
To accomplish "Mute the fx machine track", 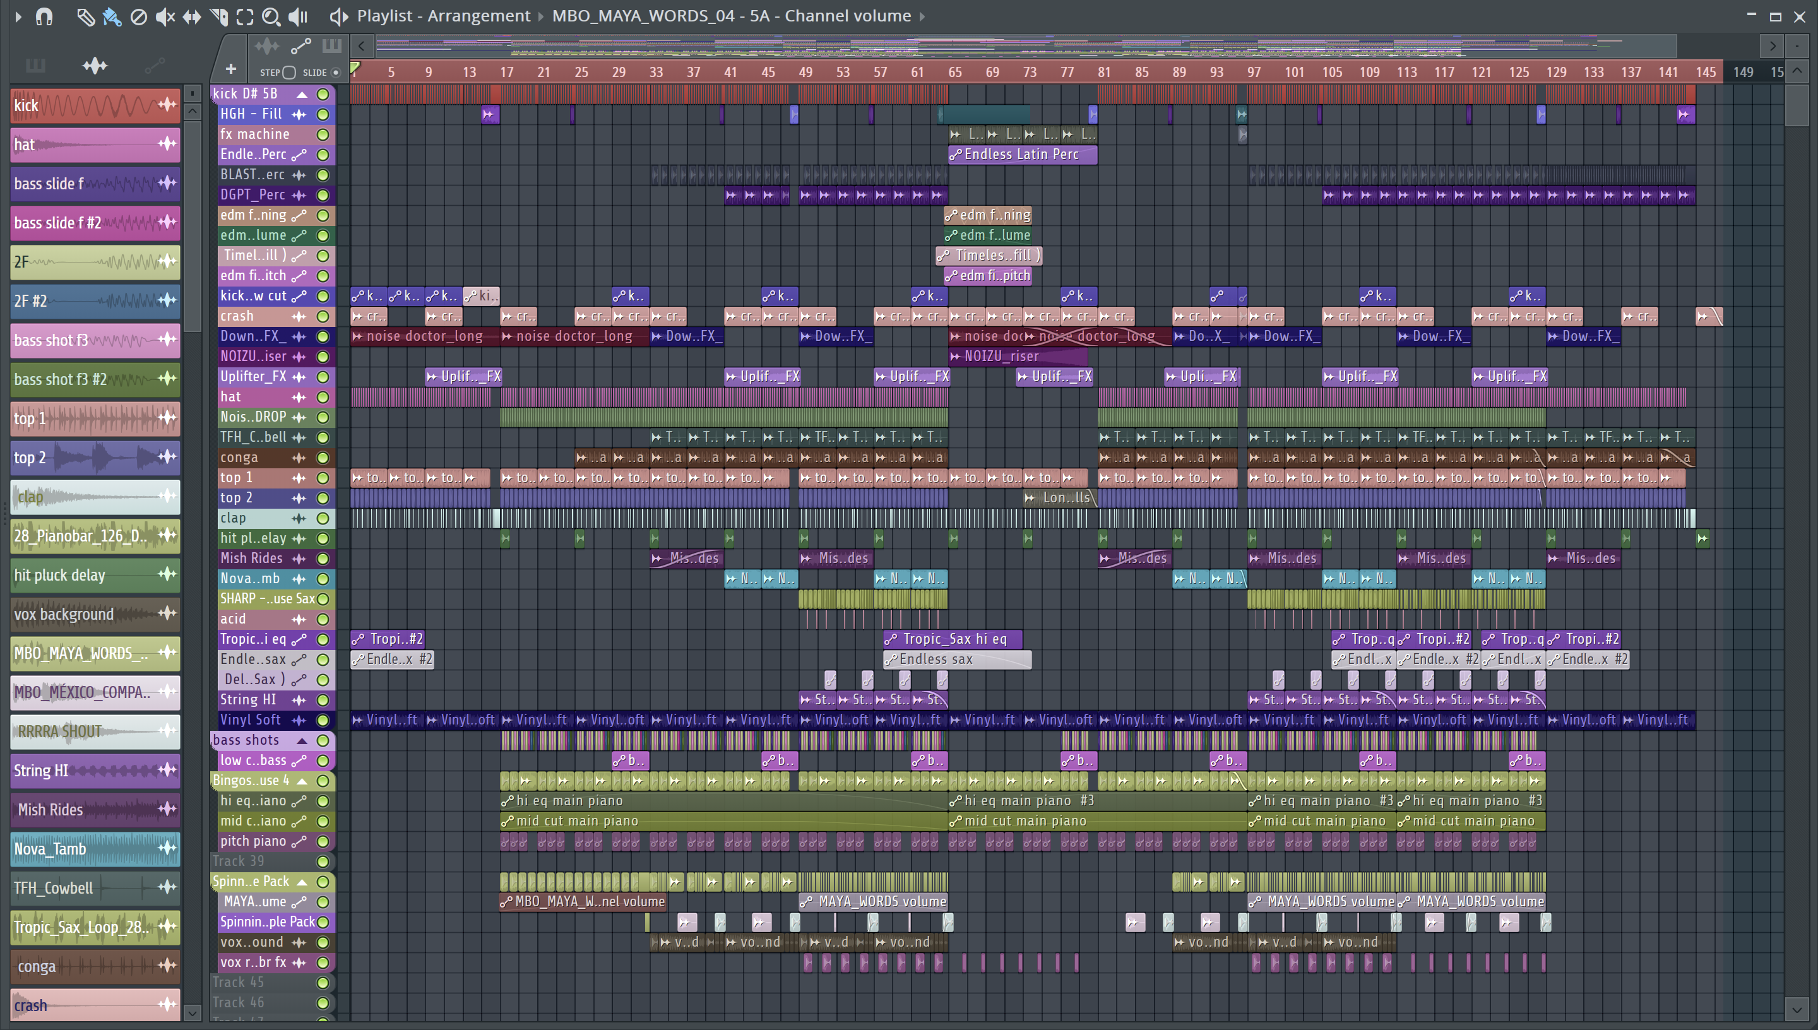I will tap(323, 134).
